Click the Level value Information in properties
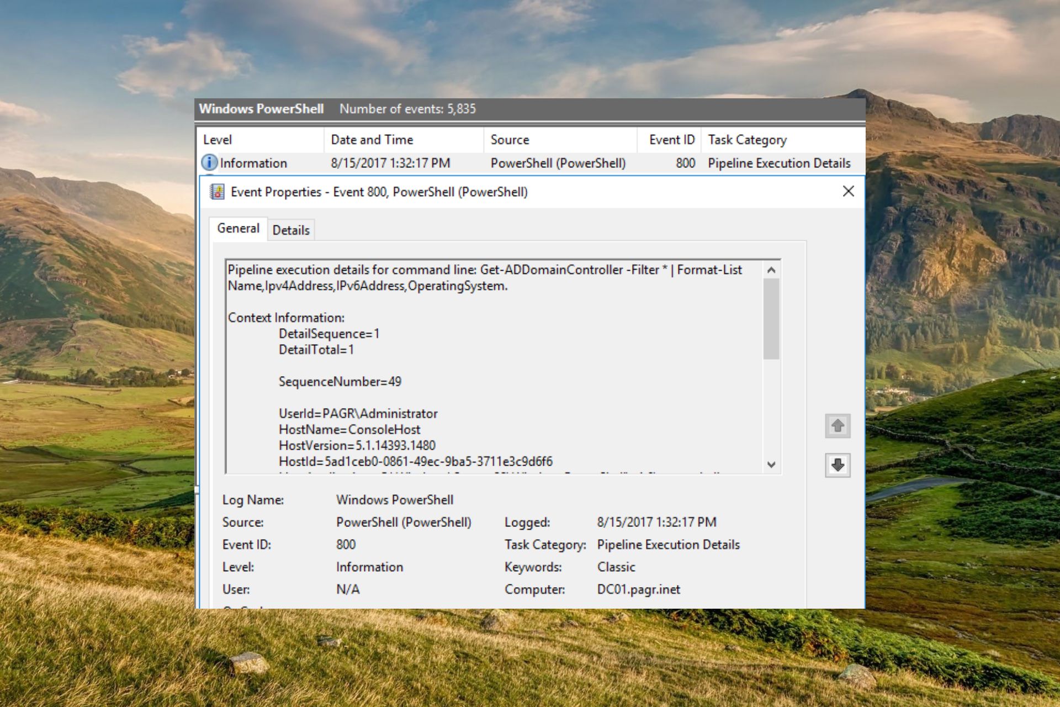Screen dimensions: 1060x707 point(369,567)
